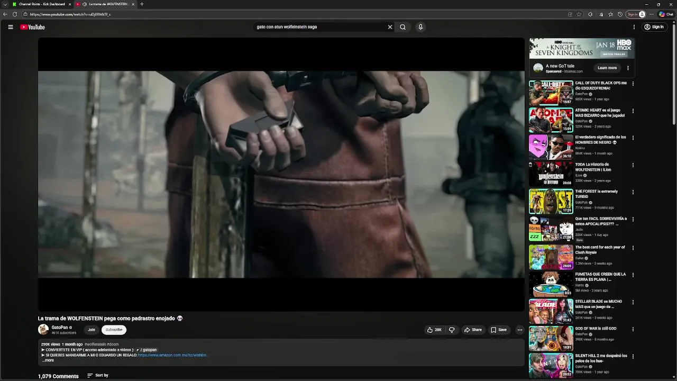677x381 pixels.
Task: Like the video (28K thumbs up)
Action: [x=434, y=330]
